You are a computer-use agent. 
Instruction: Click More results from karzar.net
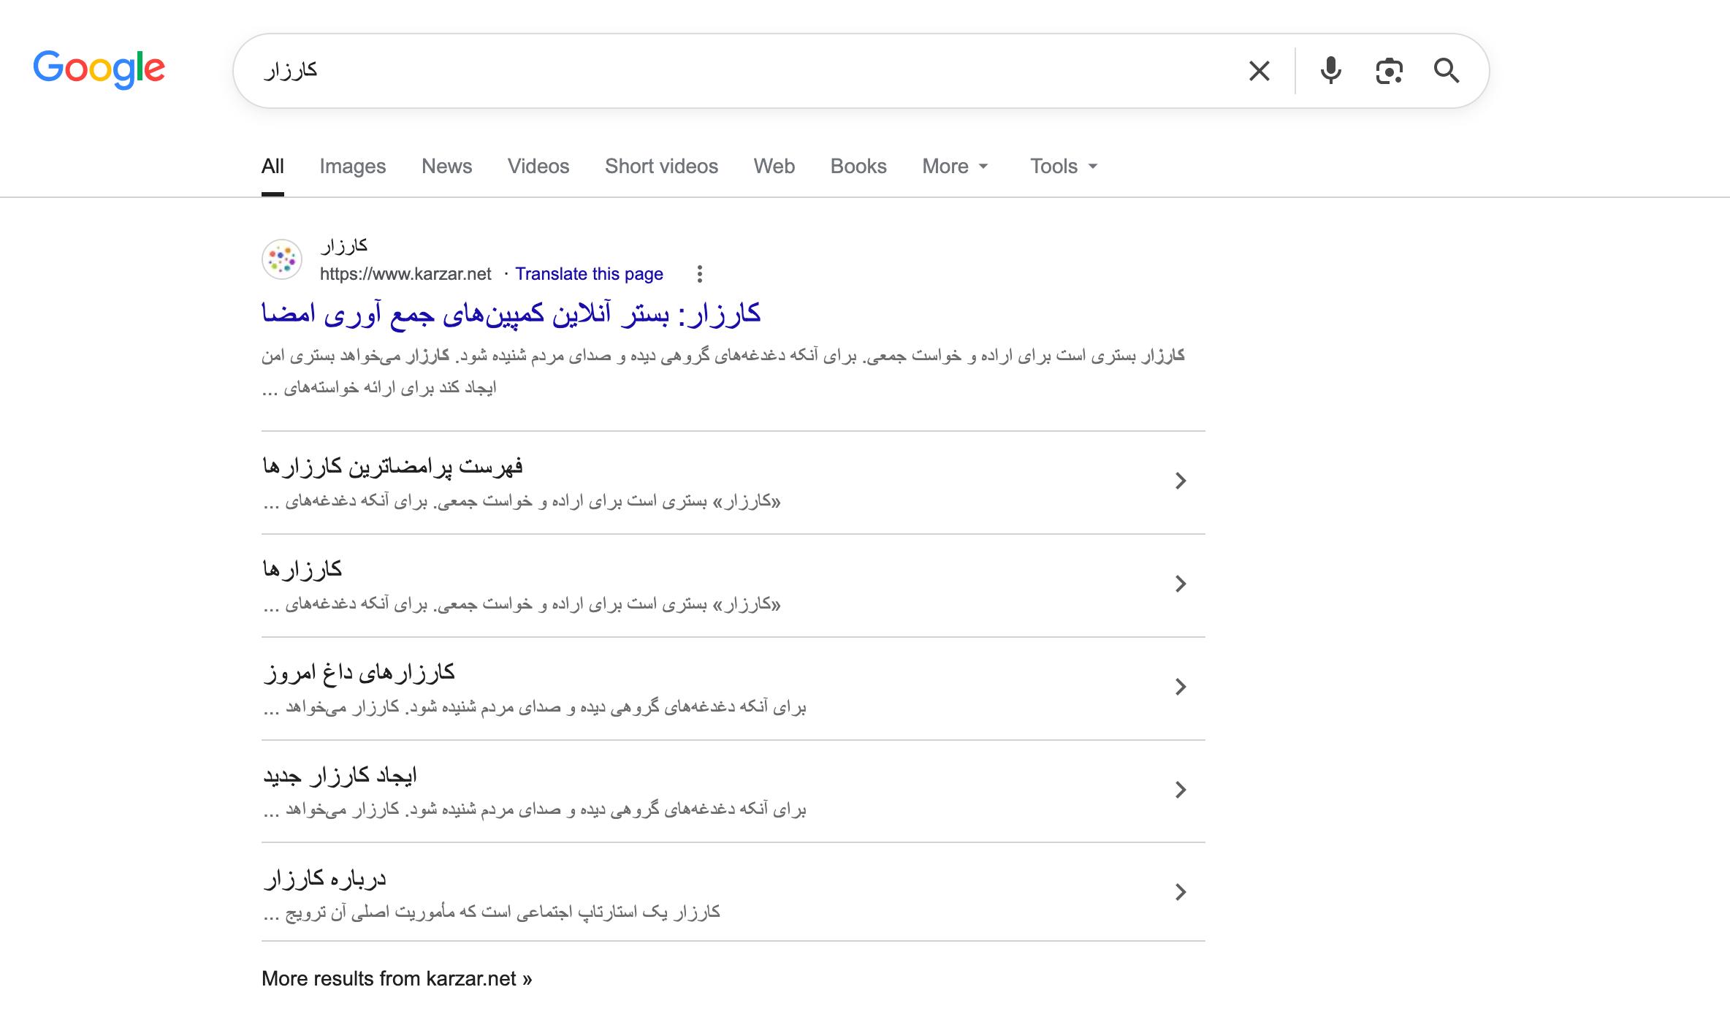pyautogui.click(x=397, y=979)
